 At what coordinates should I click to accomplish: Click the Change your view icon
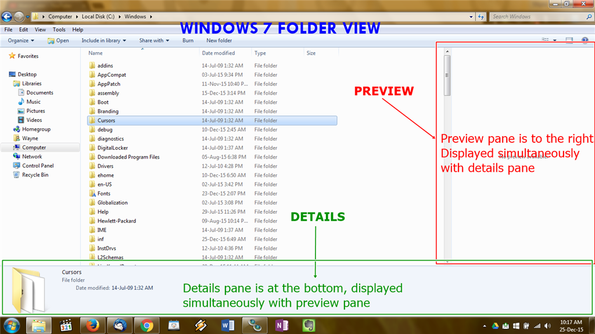click(x=545, y=40)
